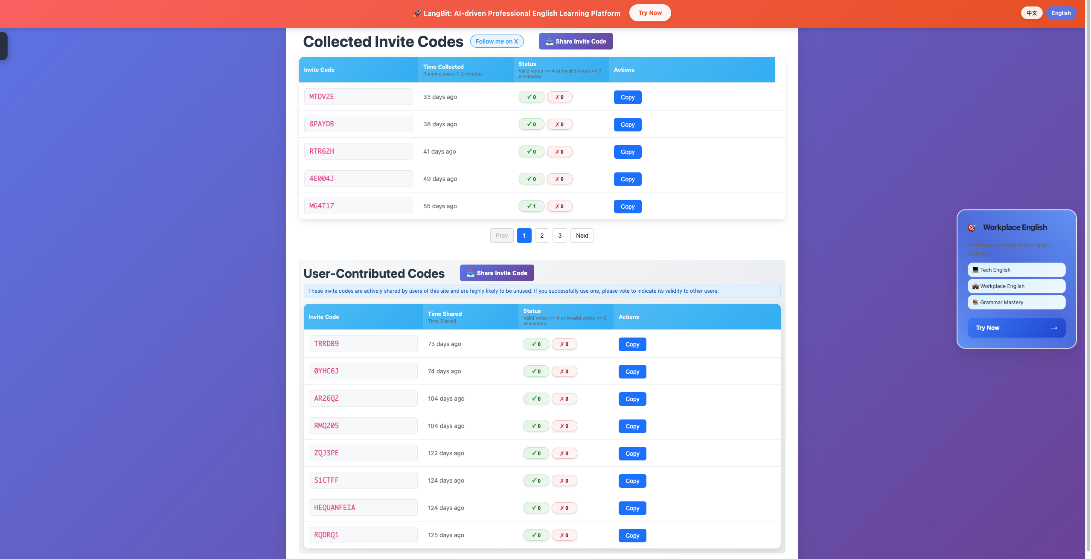
Task: Mark TRRDB9 code as invalid
Action: [564, 344]
